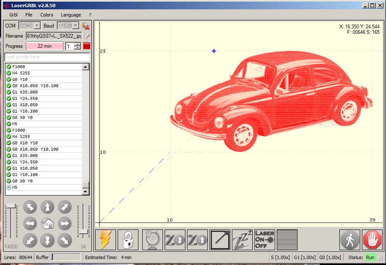This screenshot has width=386, height=265.
Task: Click the LaserGRBL title bar app icon
Action: (7, 6)
